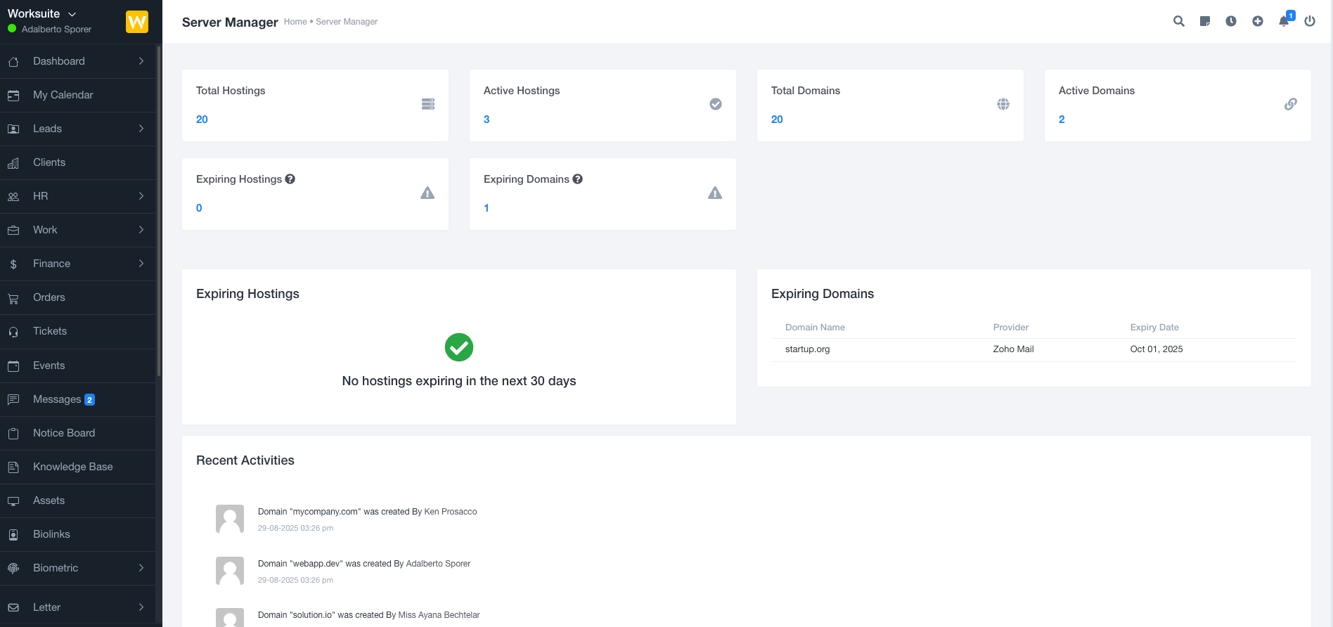
Task: Click Total Hostings count 20
Action: 202,119
